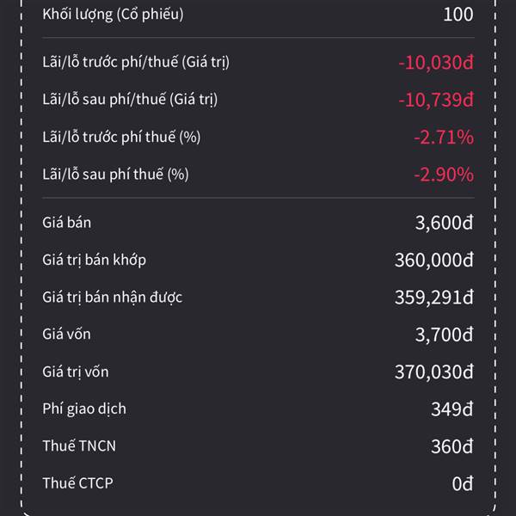Viewport: 516px width, 516px height.
Task: Select the Giá trị bán khớp label
Action: point(94,260)
